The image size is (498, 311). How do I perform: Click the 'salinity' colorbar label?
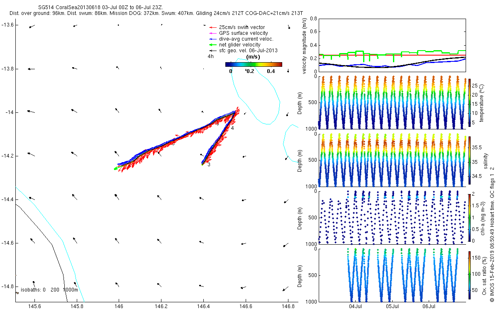tap(486, 160)
